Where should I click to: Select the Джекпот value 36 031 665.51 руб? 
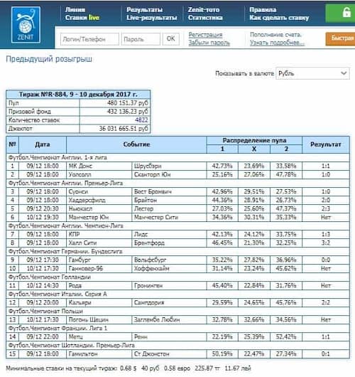[x=124, y=128]
